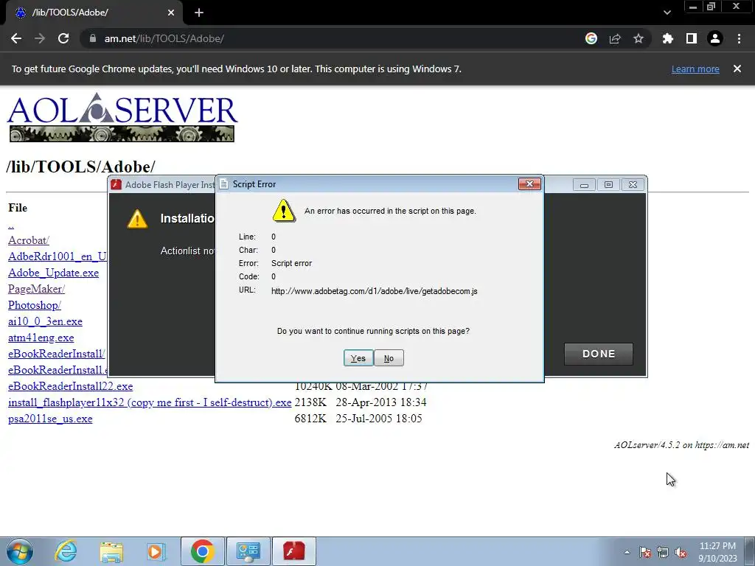Click the Google icon in address bar
Viewport: 755px width, 566px height.
pyautogui.click(x=591, y=38)
